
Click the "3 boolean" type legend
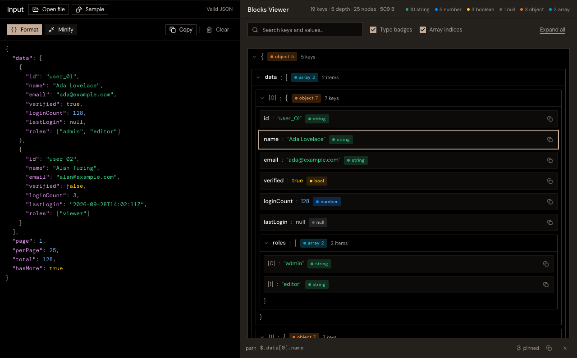(x=481, y=9)
